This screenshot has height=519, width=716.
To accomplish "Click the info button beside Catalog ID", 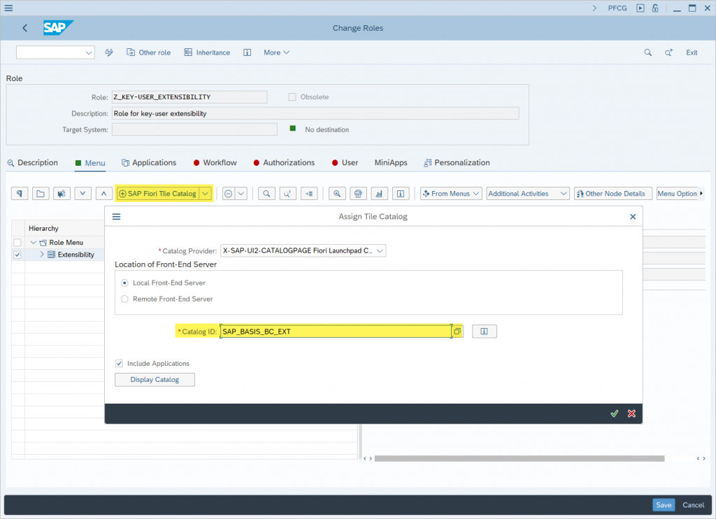I will (484, 332).
